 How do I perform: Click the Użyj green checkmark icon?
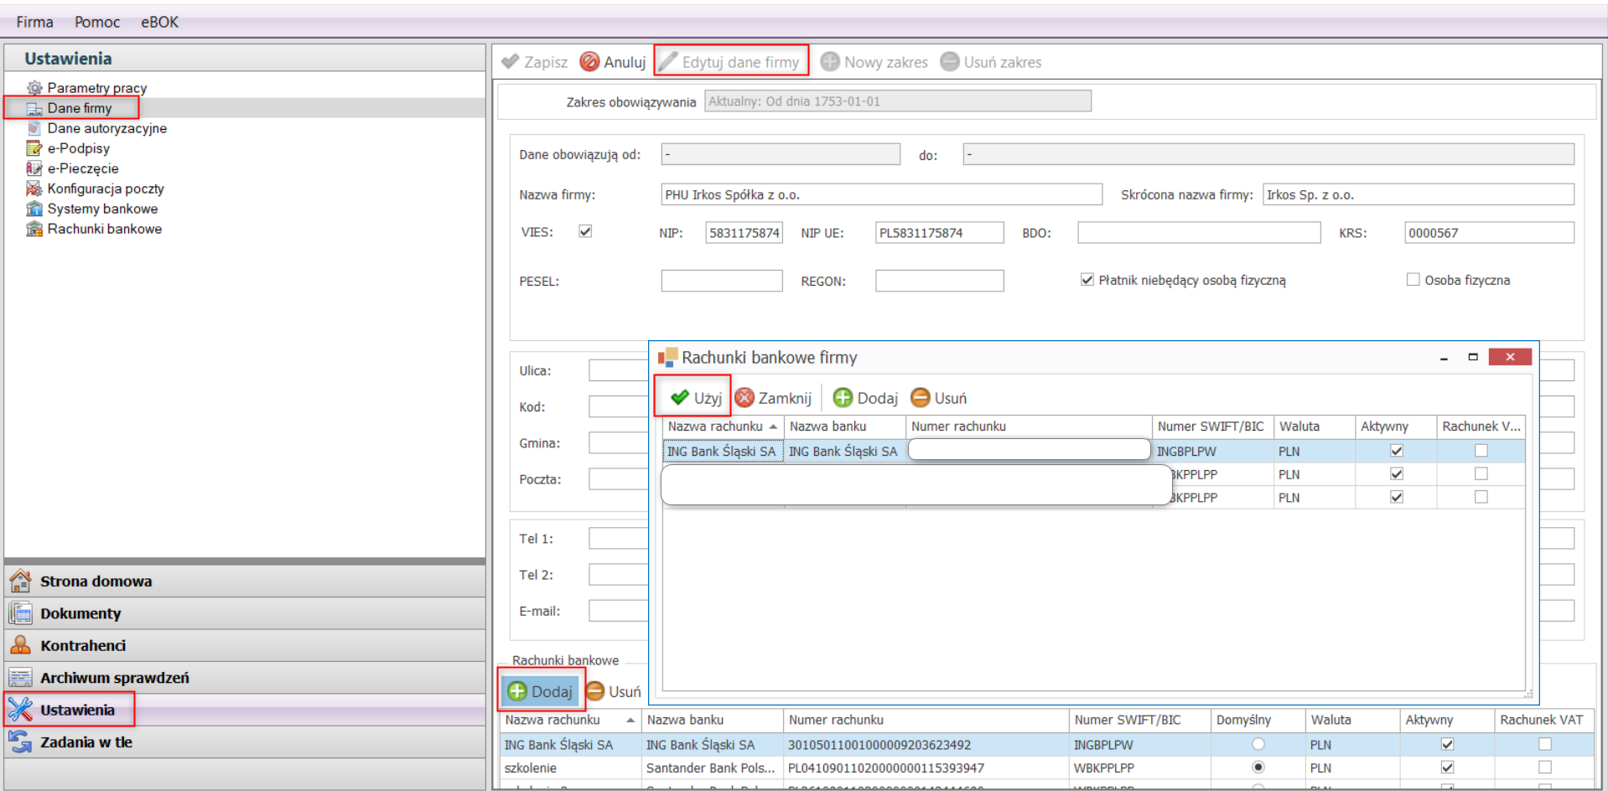click(x=680, y=398)
